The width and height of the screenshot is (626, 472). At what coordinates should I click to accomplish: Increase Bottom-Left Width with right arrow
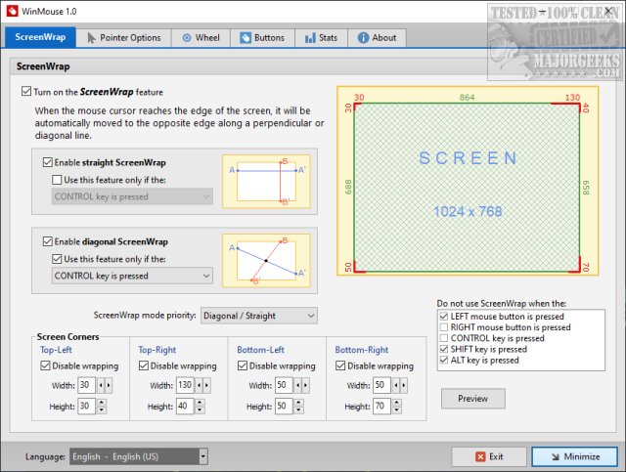tap(305, 385)
